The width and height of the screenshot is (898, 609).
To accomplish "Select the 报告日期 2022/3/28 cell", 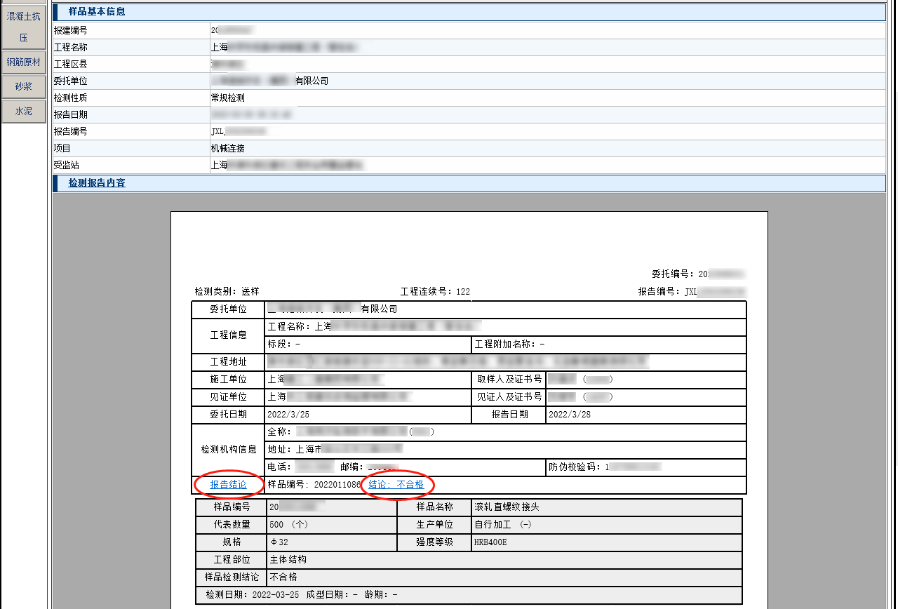I will (x=570, y=415).
